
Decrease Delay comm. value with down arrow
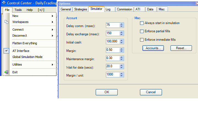click(122, 26)
